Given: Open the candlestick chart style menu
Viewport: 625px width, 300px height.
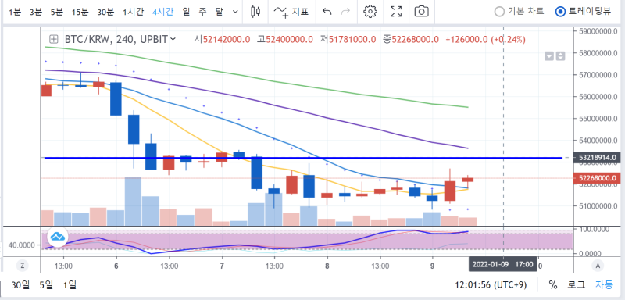Looking at the screenshot, I should (255, 11).
